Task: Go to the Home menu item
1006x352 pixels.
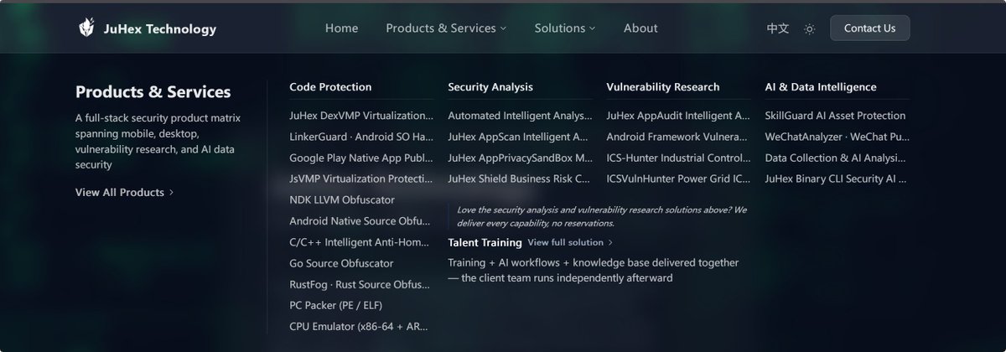Action: 341,28
